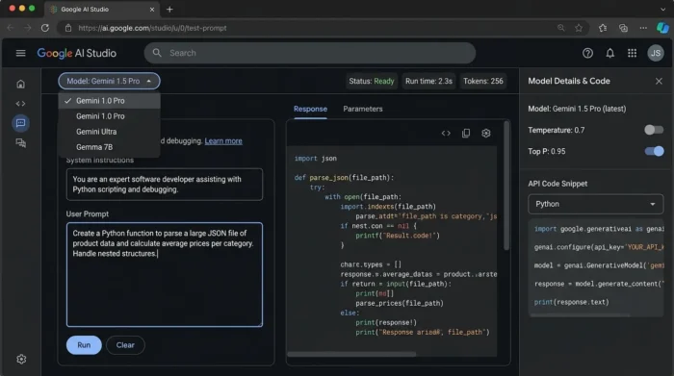Click the Home icon in left sidebar
The image size is (674, 376).
20,84
